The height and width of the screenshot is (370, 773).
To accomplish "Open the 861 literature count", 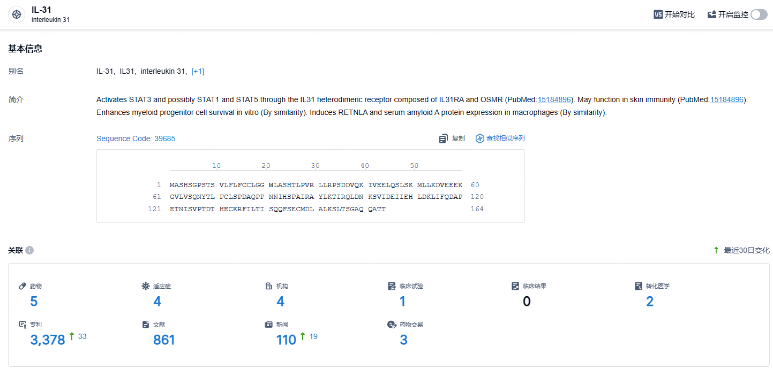I will pos(164,340).
